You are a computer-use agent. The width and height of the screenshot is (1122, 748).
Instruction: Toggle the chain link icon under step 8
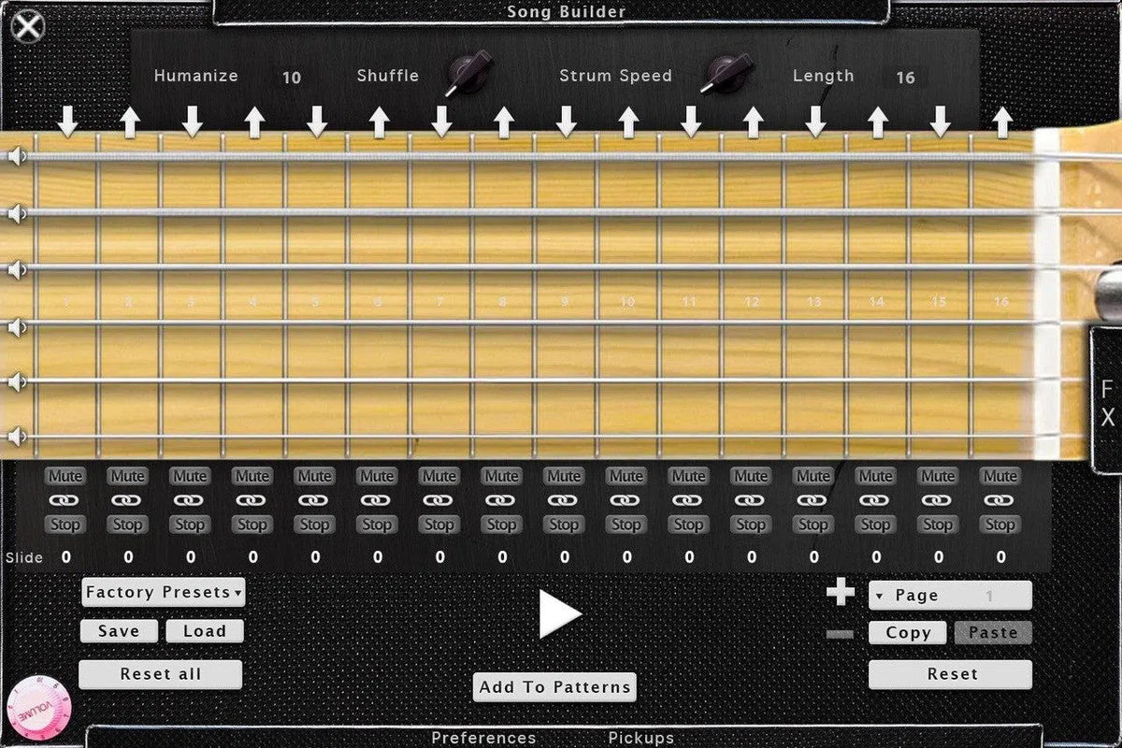[501, 500]
